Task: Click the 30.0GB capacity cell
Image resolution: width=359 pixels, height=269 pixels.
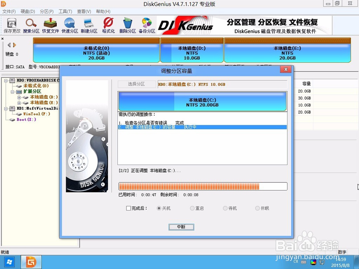Action: coord(304,98)
